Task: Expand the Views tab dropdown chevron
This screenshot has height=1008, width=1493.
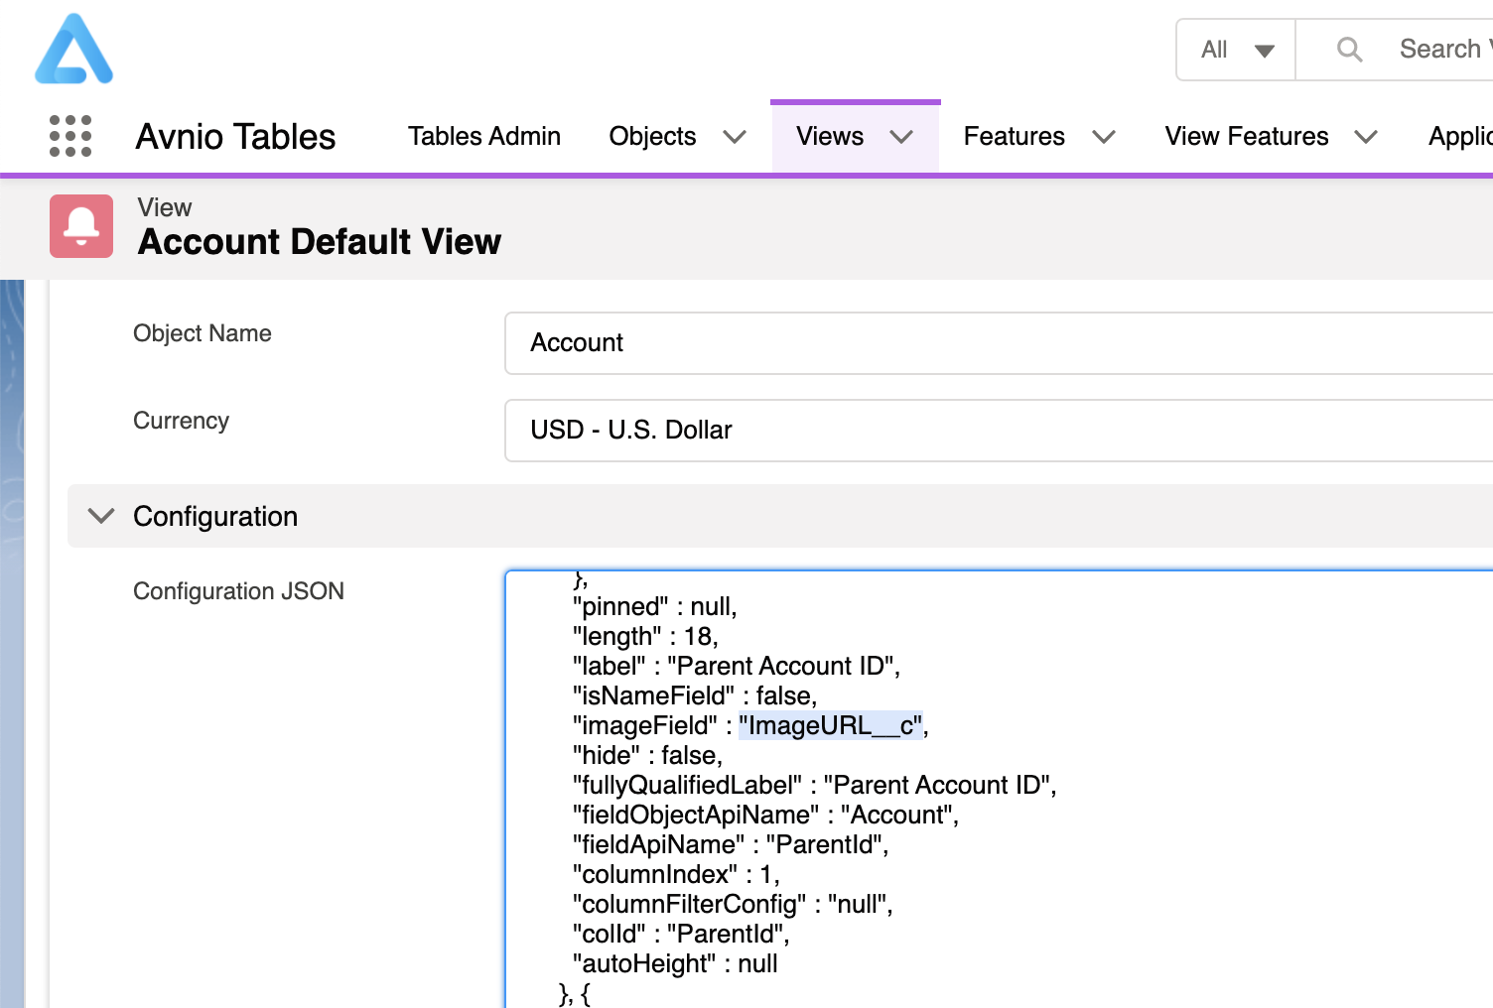Action: click(x=901, y=137)
